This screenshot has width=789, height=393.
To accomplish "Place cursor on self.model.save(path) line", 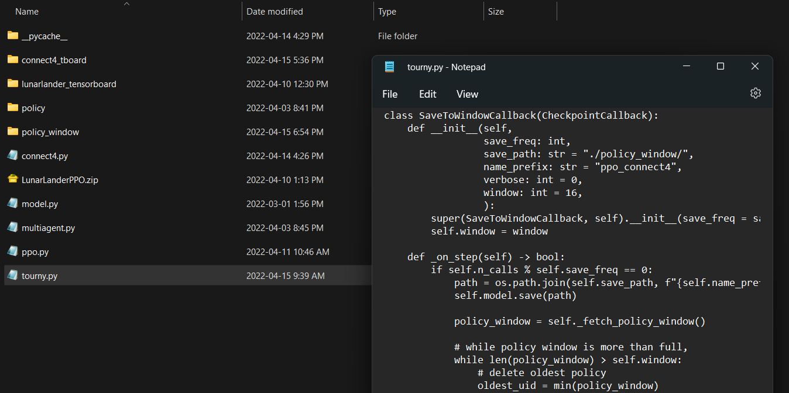I will click(515, 296).
